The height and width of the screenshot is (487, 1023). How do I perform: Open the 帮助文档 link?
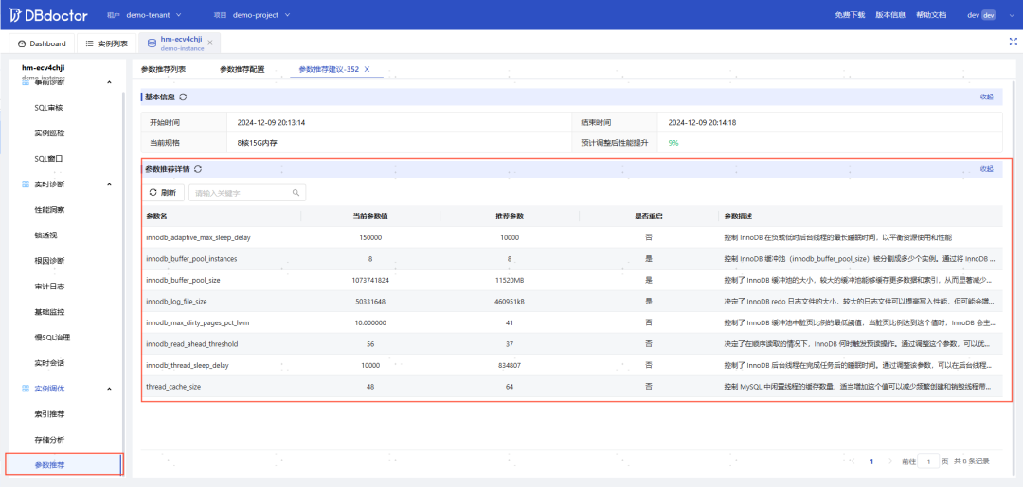(x=931, y=15)
